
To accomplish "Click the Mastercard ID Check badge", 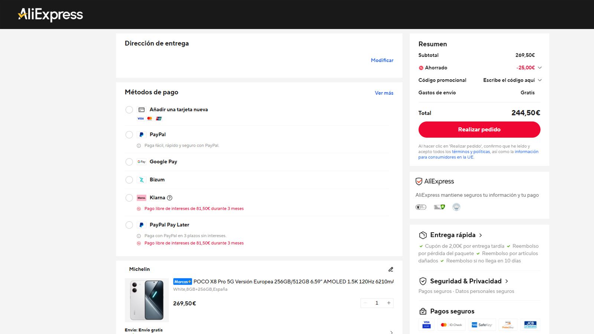I will pyautogui.click(x=451, y=325).
